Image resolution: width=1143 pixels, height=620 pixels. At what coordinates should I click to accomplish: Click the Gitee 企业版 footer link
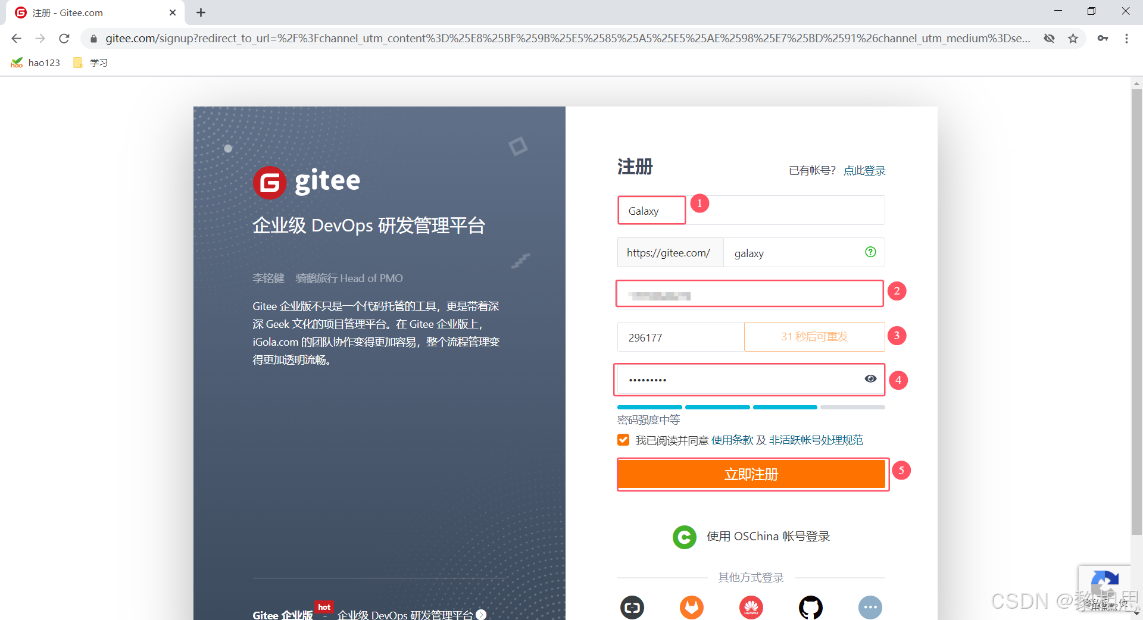[x=283, y=615]
